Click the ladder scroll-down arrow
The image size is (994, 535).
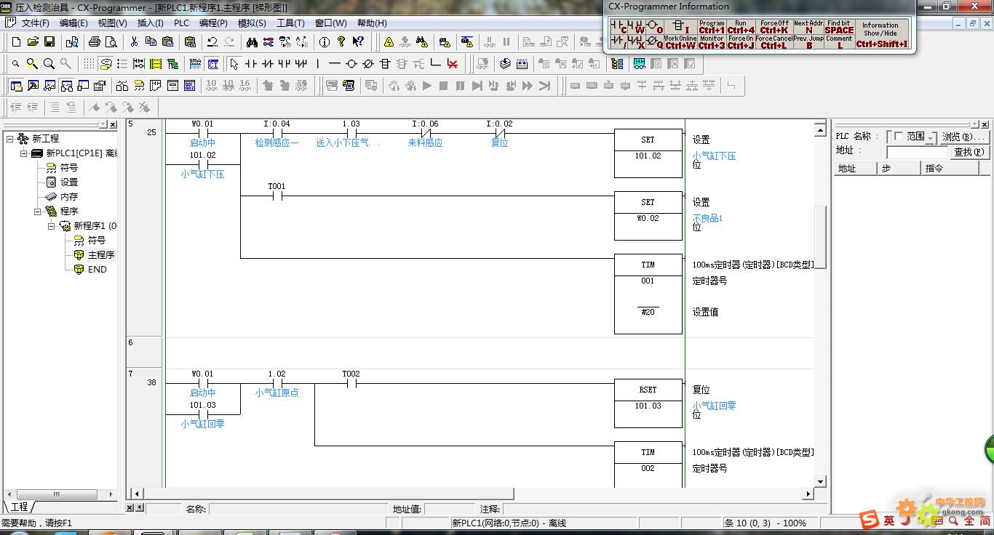click(820, 481)
